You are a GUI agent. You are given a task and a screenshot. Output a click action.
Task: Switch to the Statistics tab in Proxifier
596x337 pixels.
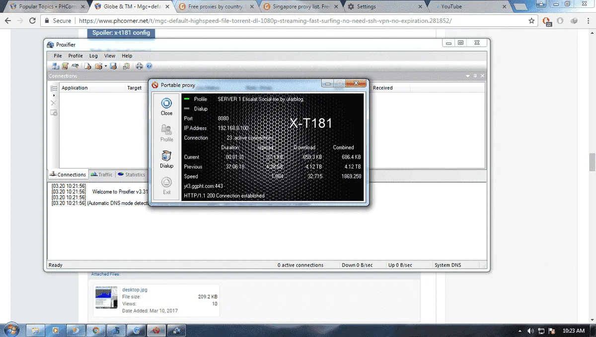(x=132, y=174)
